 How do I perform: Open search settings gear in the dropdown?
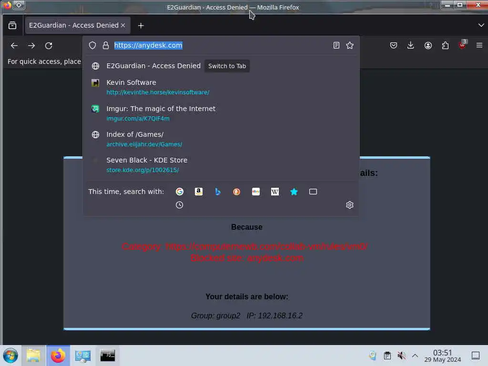pos(349,205)
